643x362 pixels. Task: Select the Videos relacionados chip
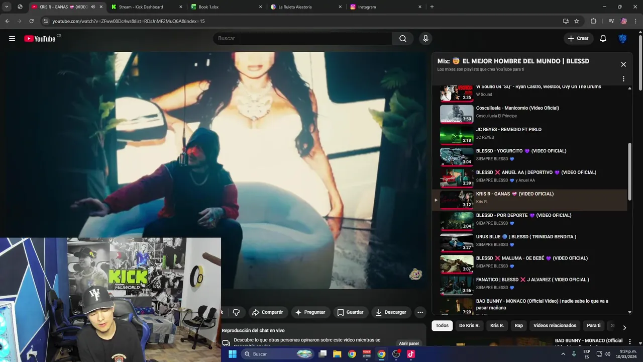coord(555,326)
